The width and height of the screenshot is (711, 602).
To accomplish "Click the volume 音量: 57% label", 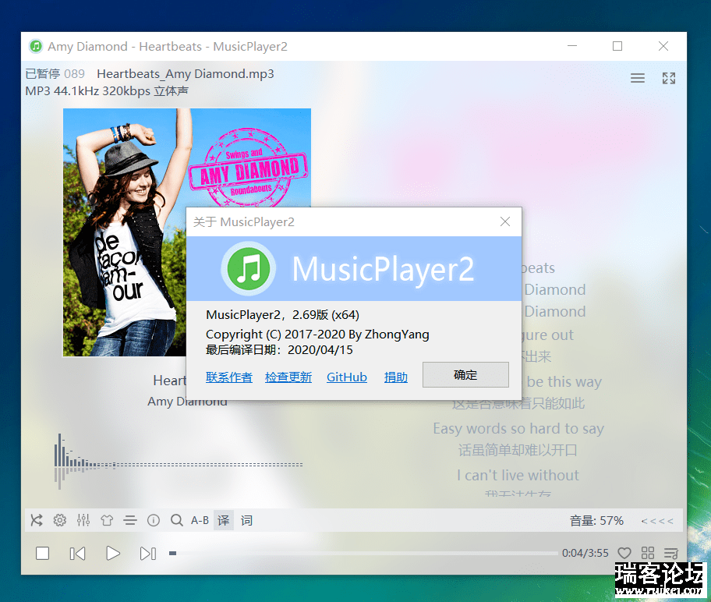I will point(596,520).
